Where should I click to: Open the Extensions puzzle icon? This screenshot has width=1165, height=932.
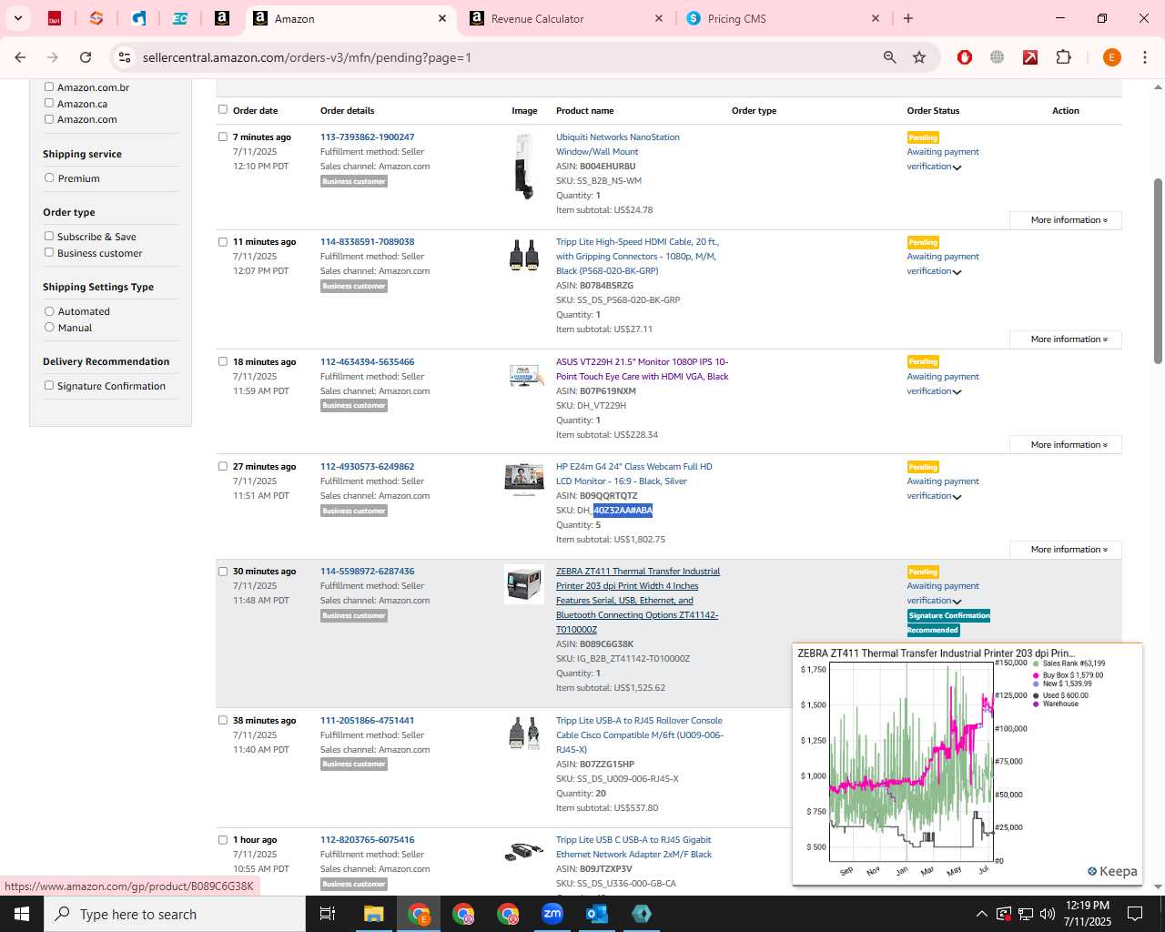click(x=1063, y=57)
